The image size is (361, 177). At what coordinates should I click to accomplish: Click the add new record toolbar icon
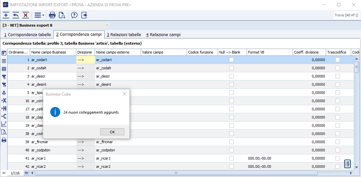tap(6, 15)
